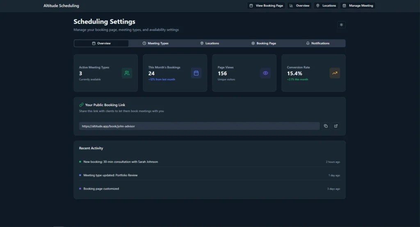This screenshot has width=420, height=227.
Task: Click the View Booking Page button
Action: [266, 6]
